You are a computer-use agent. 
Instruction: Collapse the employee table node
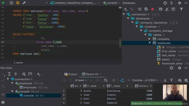[x=150, y=43]
